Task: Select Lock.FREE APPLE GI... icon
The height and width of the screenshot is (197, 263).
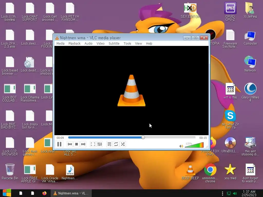Action: [30, 174]
